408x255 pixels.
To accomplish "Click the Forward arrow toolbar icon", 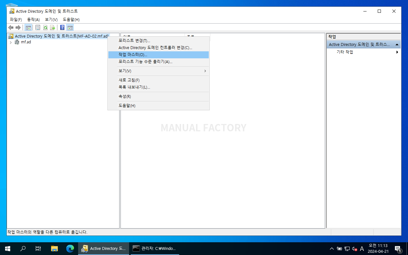I will point(18,27).
